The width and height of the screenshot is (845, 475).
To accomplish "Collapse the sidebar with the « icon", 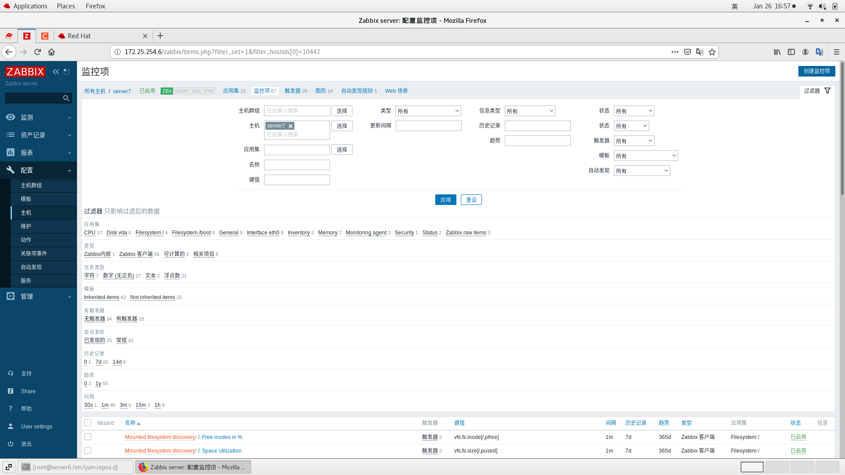I will pyautogui.click(x=55, y=71).
